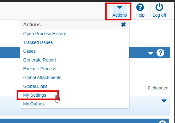Expand blue arrow in light blue panel
The width and height of the screenshot is (175, 123).
click(x=164, y=101)
